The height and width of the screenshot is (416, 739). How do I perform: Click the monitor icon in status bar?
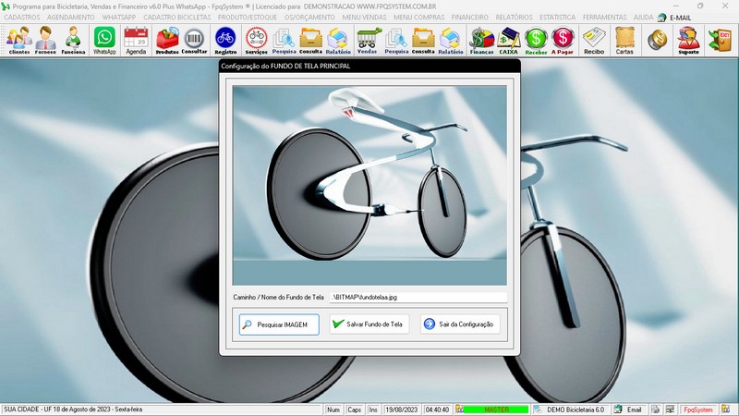click(x=670, y=410)
